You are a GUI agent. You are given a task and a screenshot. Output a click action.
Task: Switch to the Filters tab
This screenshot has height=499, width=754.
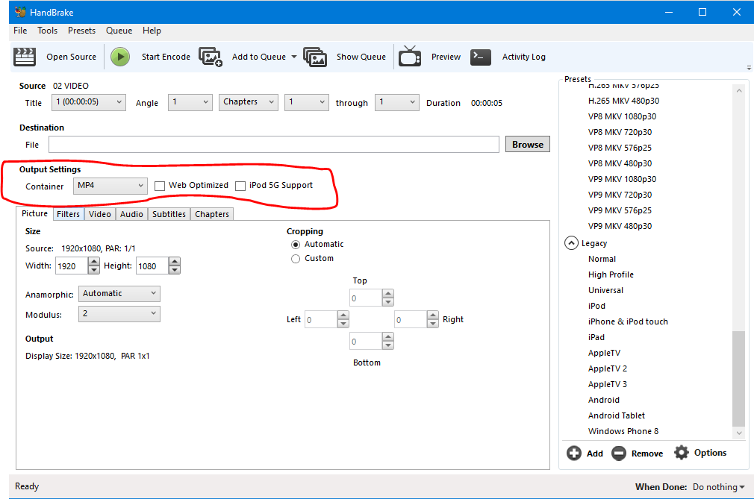(x=68, y=214)
